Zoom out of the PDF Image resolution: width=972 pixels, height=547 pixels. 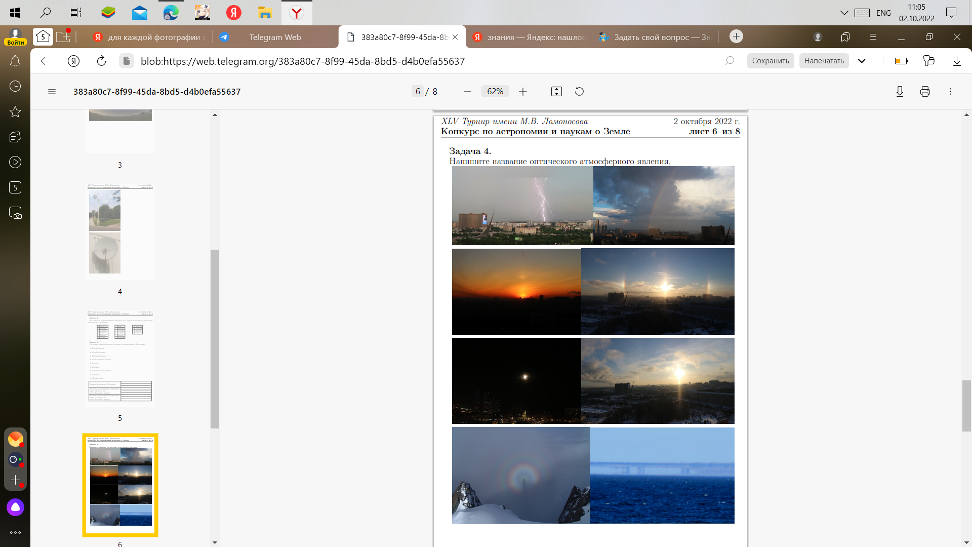coord(467,92)
